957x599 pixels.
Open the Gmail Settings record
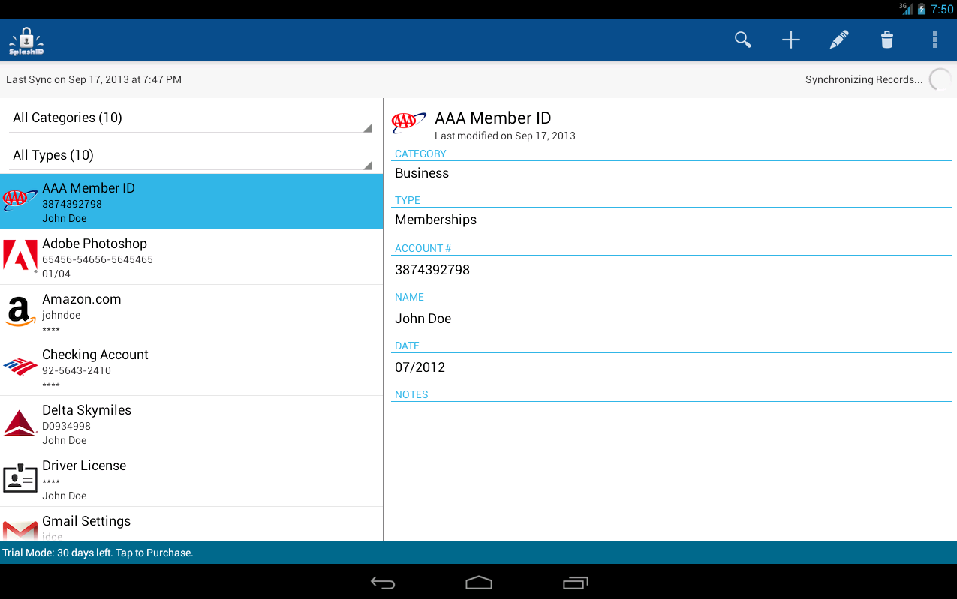click(x=191, y=525)
